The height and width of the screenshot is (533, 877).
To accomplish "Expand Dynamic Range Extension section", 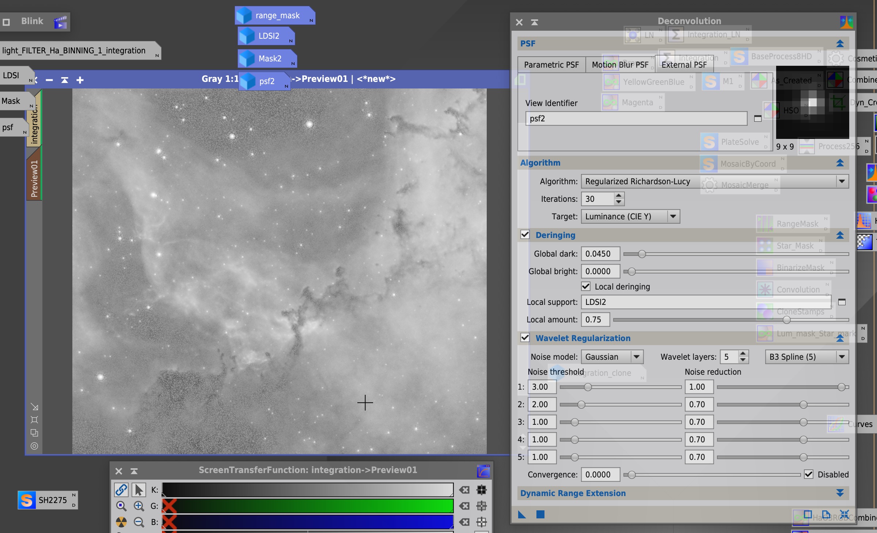I will coord(840,493).
